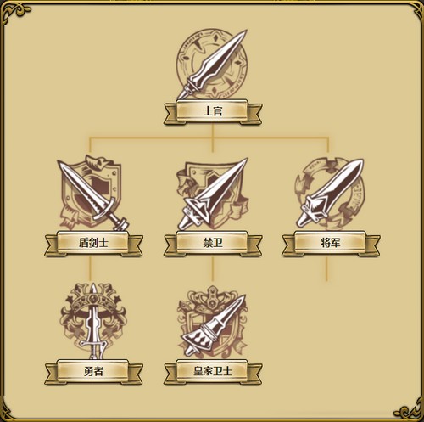The height and width of the screenshot is (422, 424).
Task: Click the 皇家卫士 ribbon label
Action: pos(213,372)
